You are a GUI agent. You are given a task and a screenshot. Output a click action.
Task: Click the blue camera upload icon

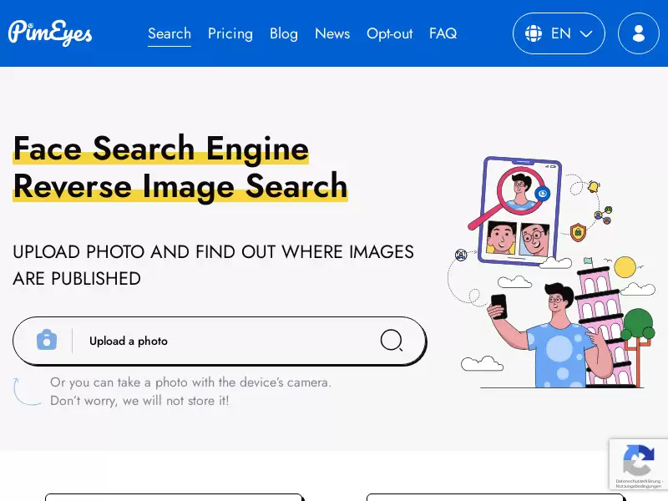47,340
